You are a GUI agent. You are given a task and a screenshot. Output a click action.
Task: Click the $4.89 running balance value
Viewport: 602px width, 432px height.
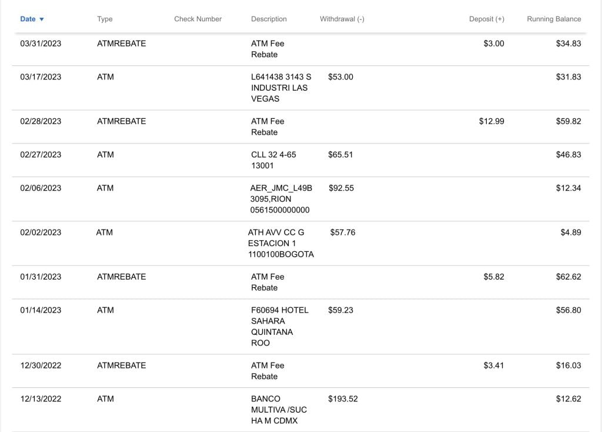coord(570,232)
